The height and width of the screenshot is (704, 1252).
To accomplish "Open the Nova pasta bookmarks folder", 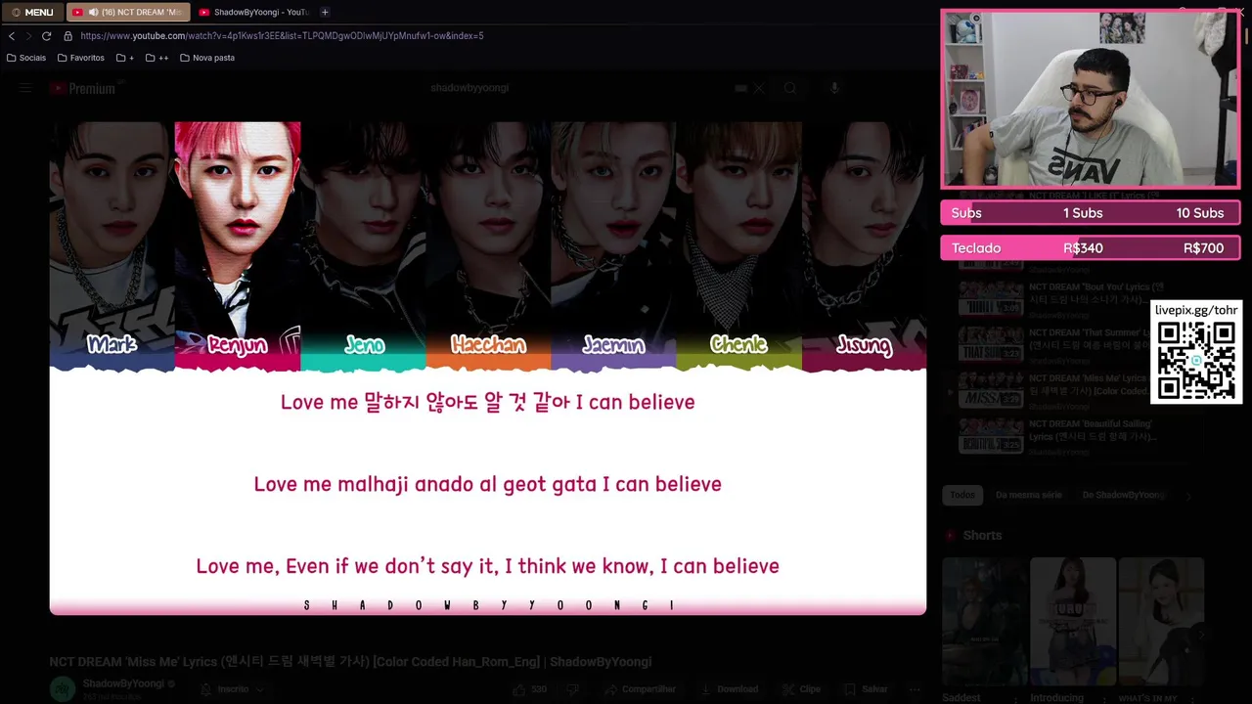I will click(x=207, y=58).
